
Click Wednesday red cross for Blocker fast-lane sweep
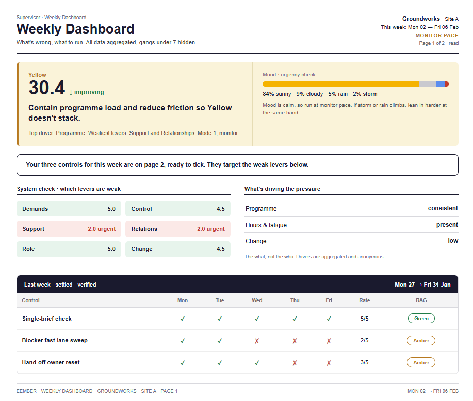pyautogui.click(x=257, y=341)
